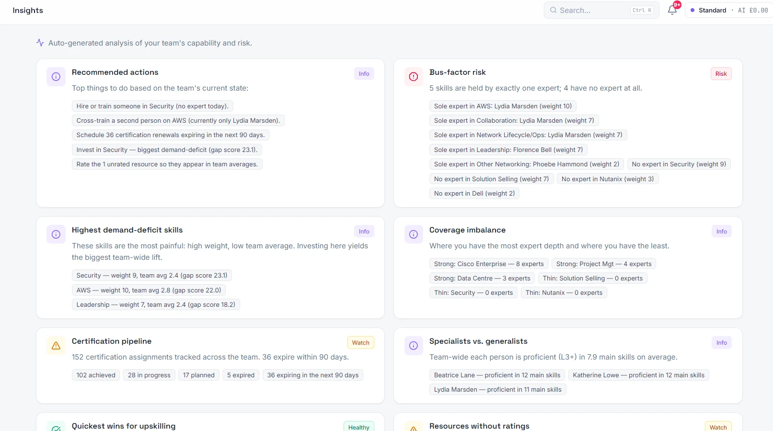Click the Highest demand-deficit skills card icon
773x431 pixels.
[x=56, y=234]
